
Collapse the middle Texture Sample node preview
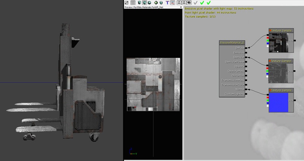click(x=270, y=61)
